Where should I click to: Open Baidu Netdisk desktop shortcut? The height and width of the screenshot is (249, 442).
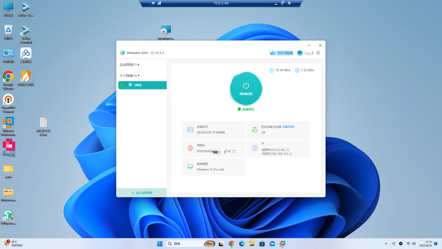click(26, 55)
